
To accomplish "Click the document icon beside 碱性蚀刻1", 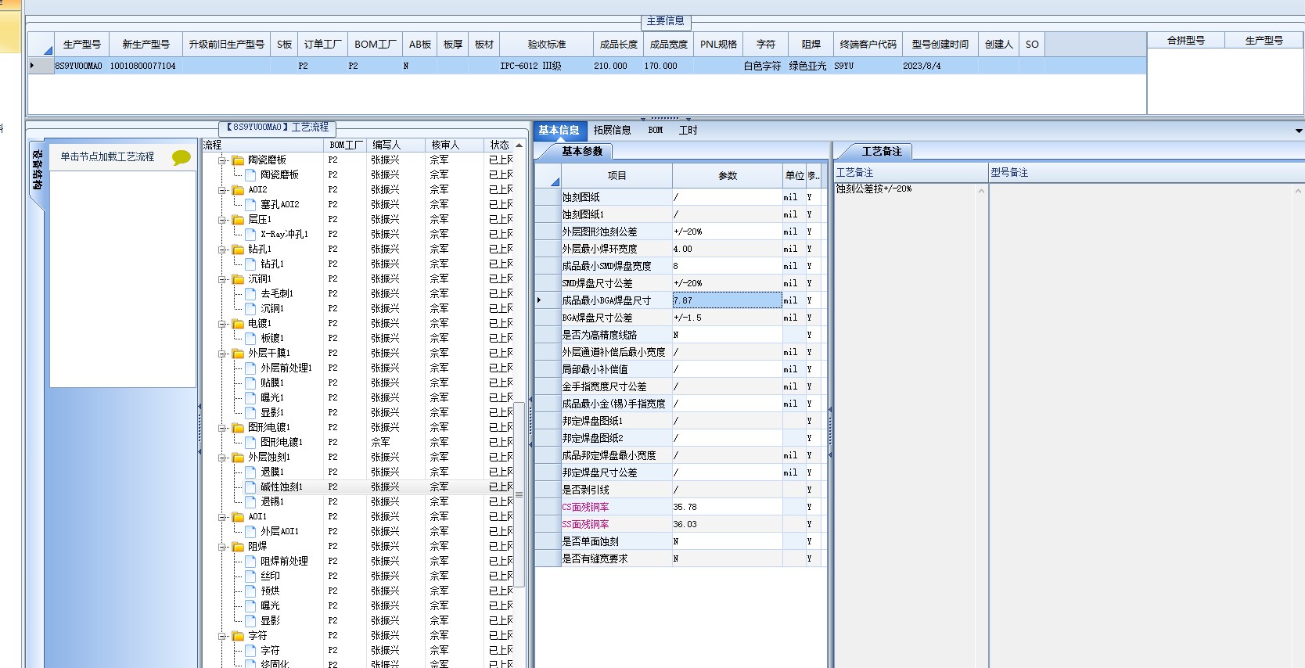I will coord(251,487).
